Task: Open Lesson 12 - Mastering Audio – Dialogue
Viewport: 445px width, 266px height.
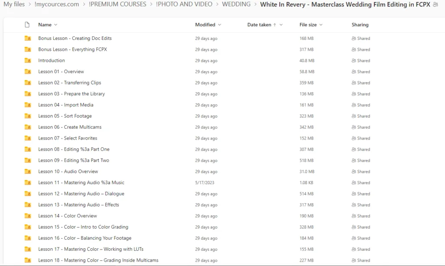Action: [81, 194]
